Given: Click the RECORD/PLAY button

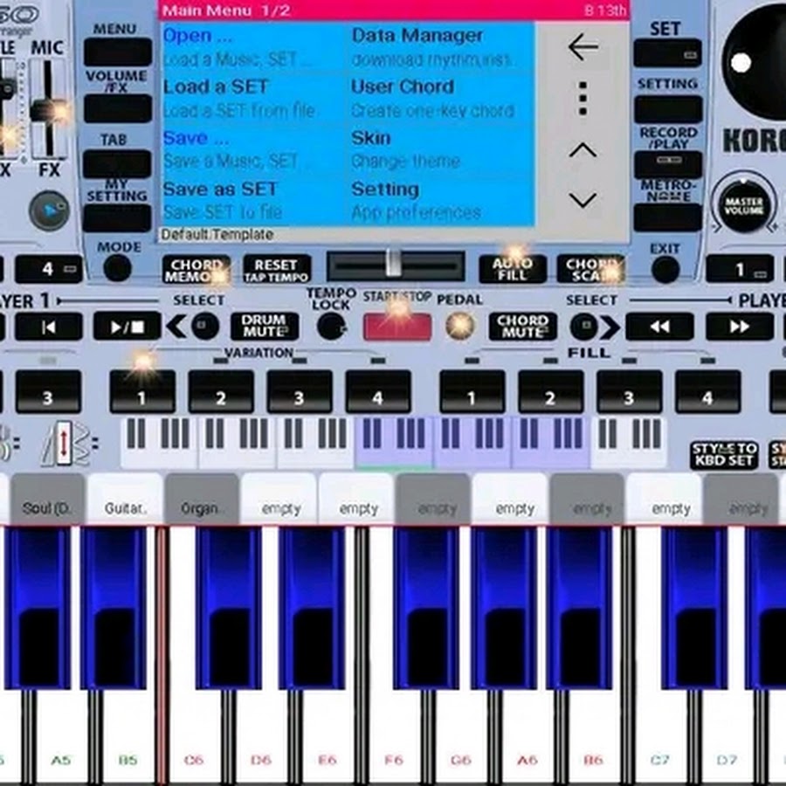Looking at the screenshot, I should (x=668, y=164).
